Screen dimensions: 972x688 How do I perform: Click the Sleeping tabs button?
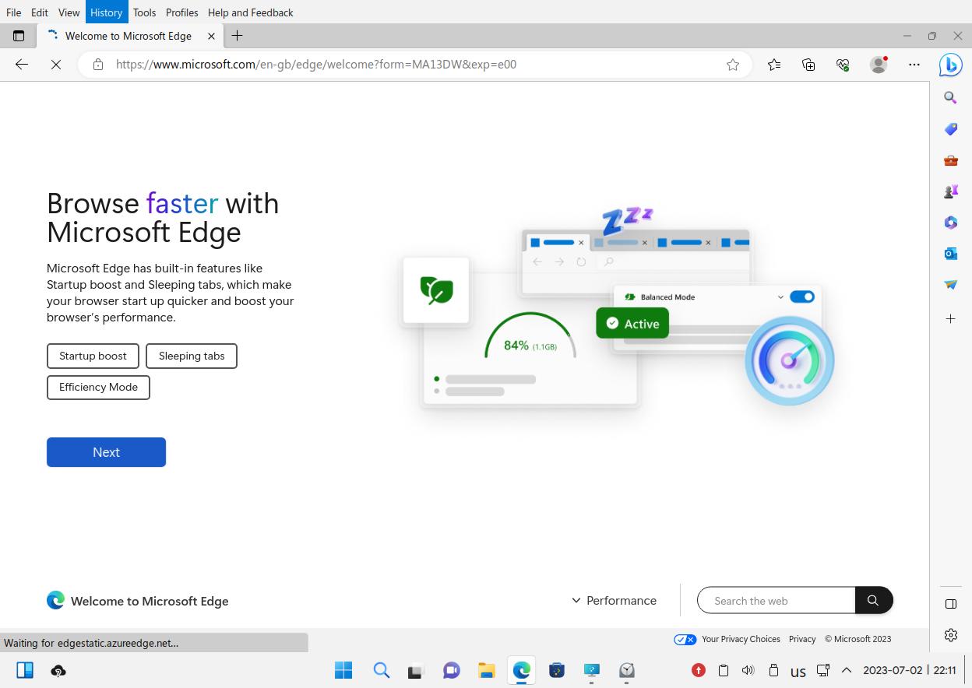[192, 356]
